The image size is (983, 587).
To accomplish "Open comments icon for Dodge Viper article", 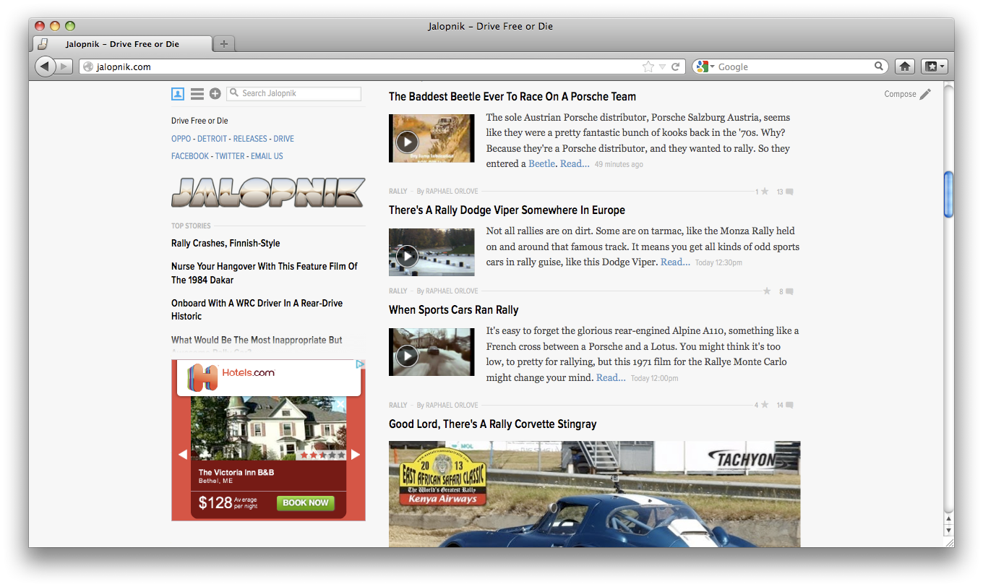I will point(789,291).
